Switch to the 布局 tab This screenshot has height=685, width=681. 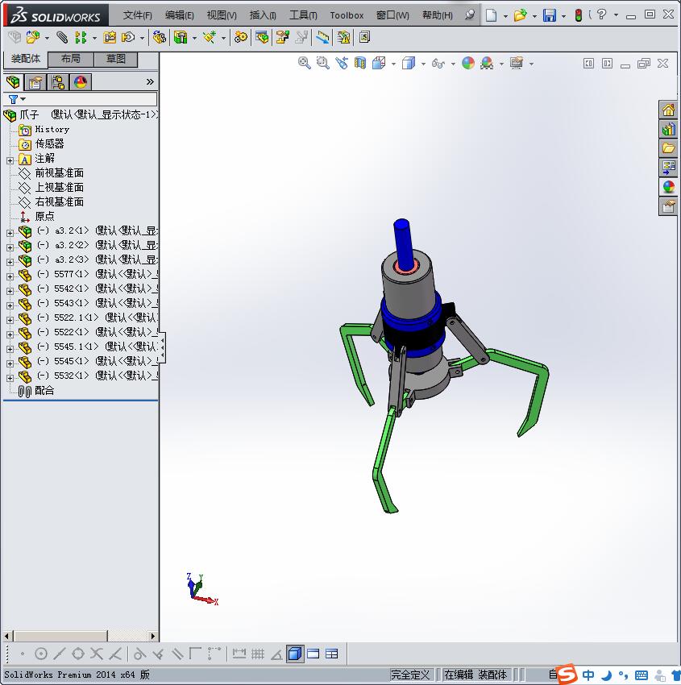[x=71, y=59]
